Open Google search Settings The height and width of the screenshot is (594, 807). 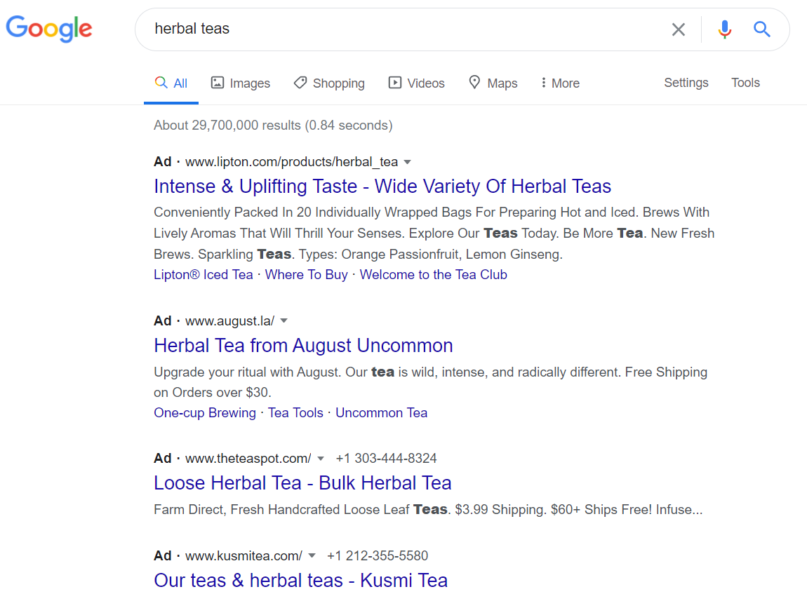point(686,82)
